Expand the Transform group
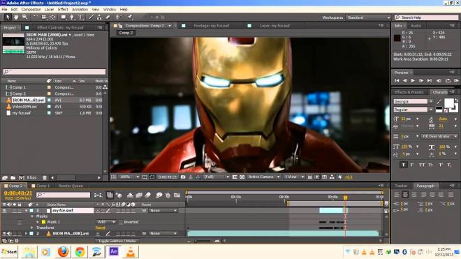The width and height of the screenshot is (461, 259). [32, 228]
